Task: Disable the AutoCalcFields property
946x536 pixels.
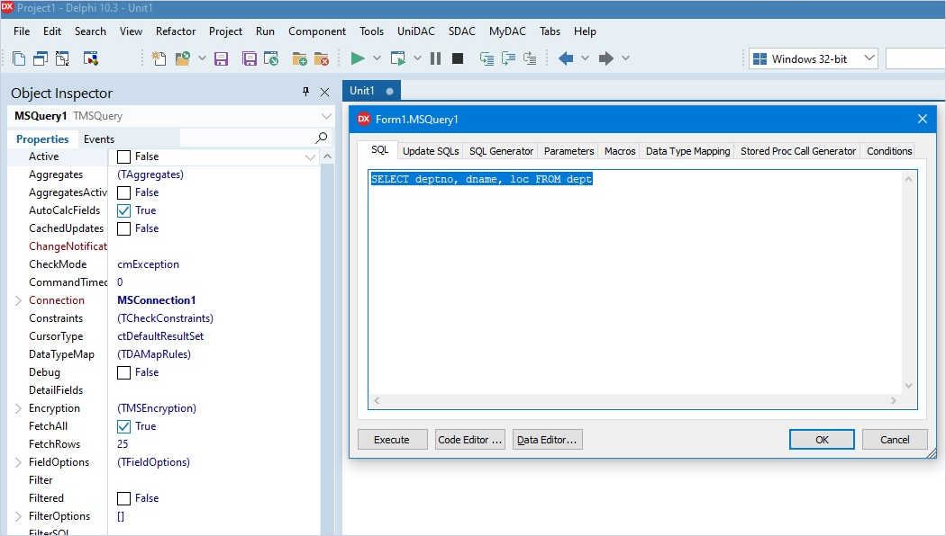Action: 123,210
